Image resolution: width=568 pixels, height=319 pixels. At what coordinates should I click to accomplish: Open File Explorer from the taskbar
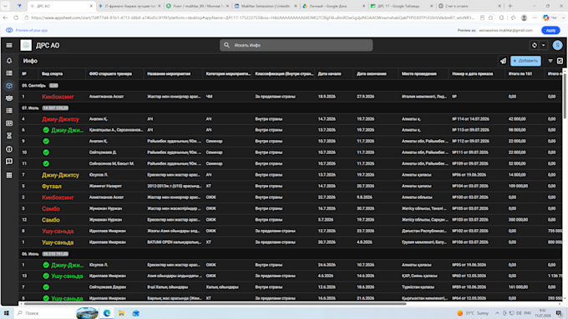coord(121,313)
